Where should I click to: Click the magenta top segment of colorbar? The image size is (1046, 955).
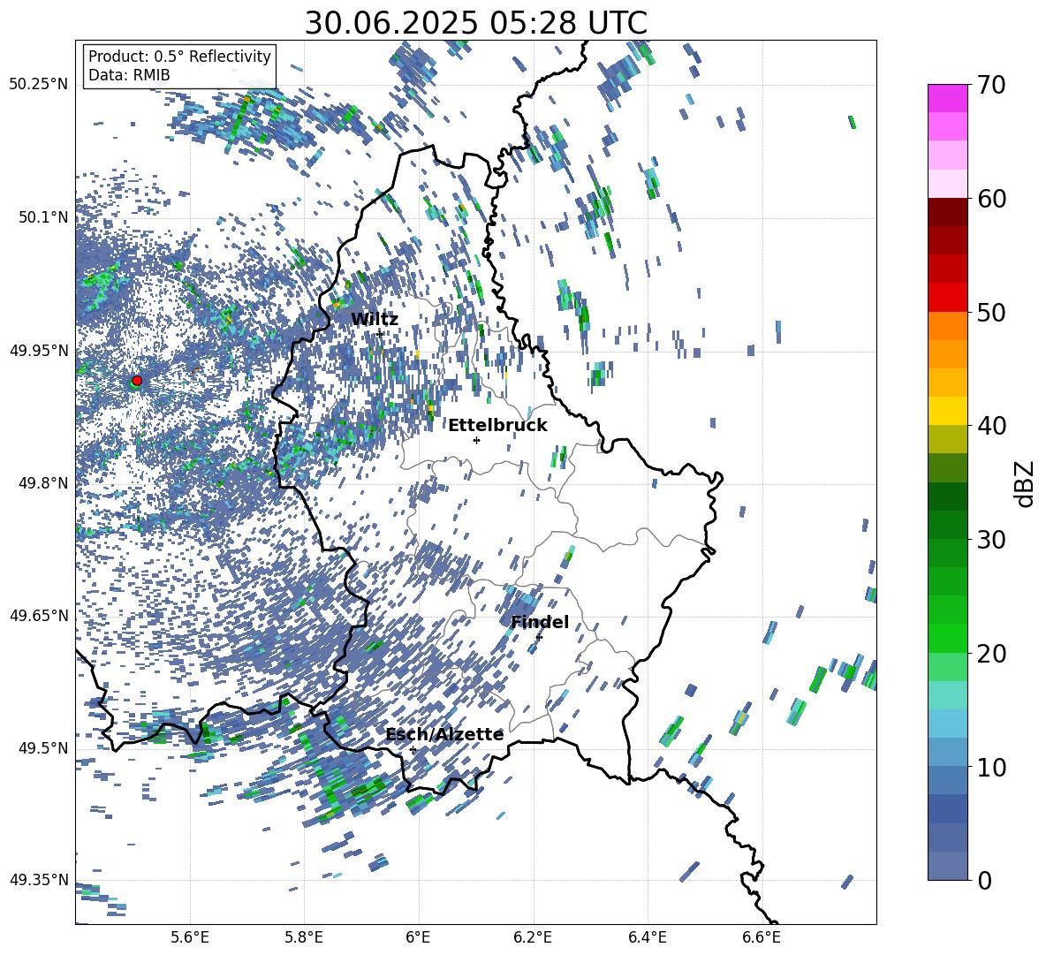pos(948,98)
